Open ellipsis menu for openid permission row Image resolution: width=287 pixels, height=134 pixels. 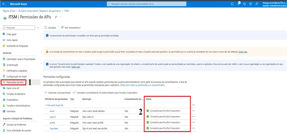(193, 116)
